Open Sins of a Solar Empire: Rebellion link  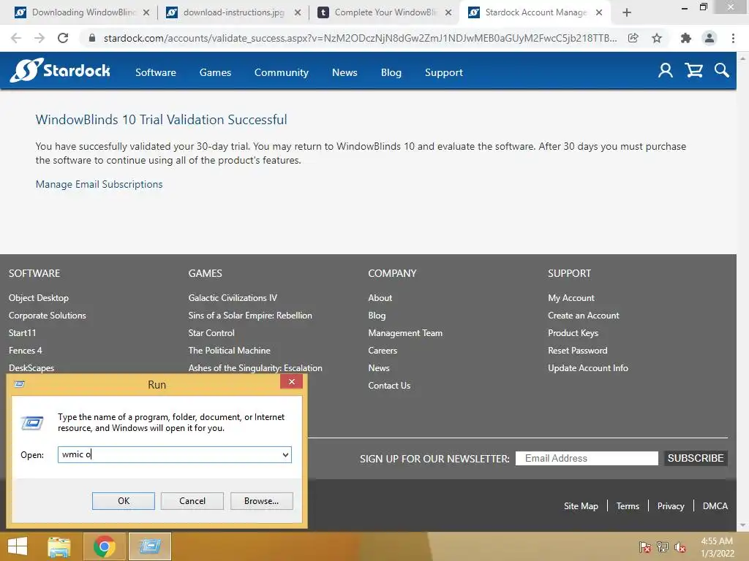250,316
